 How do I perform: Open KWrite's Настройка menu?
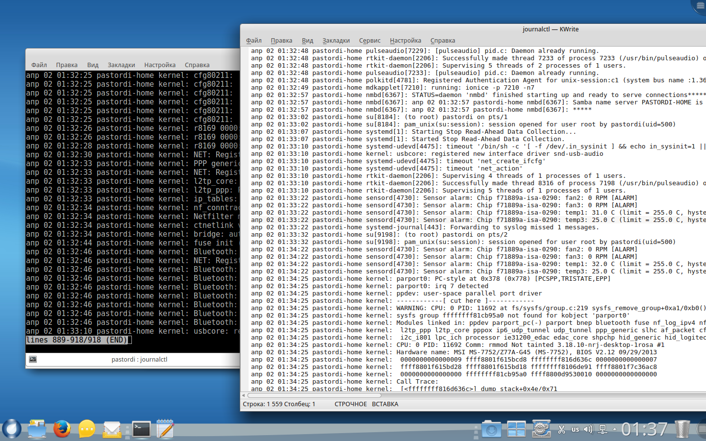click(405, 41)
